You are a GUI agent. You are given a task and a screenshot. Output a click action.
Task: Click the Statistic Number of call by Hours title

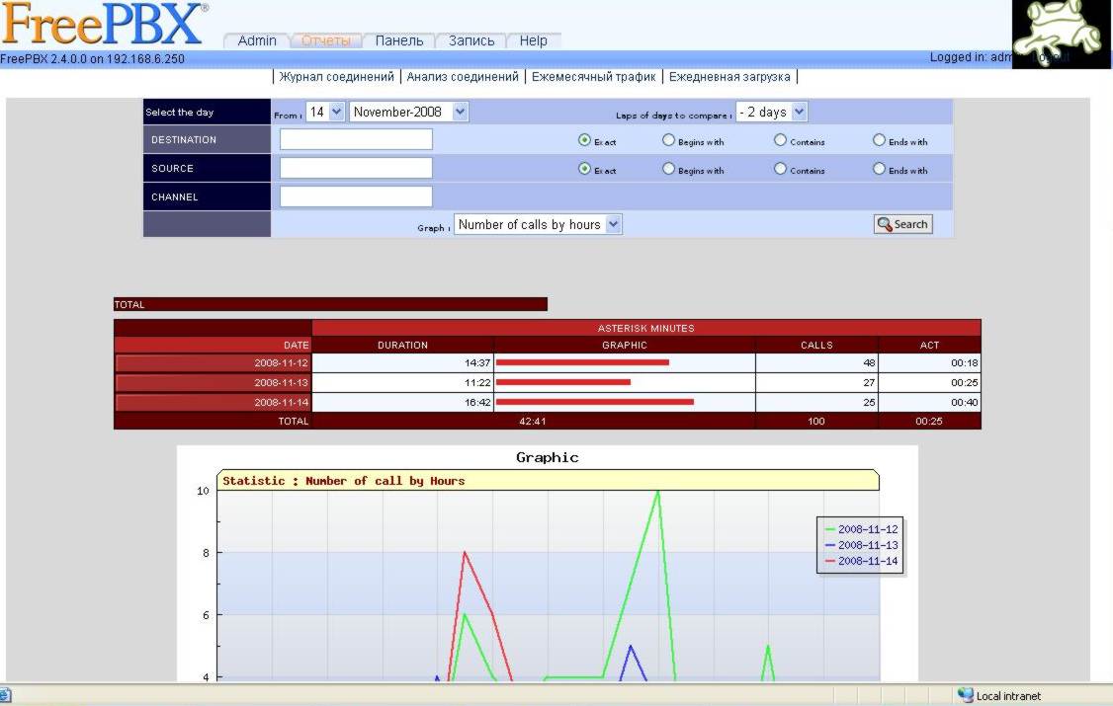tap(344, 481)
